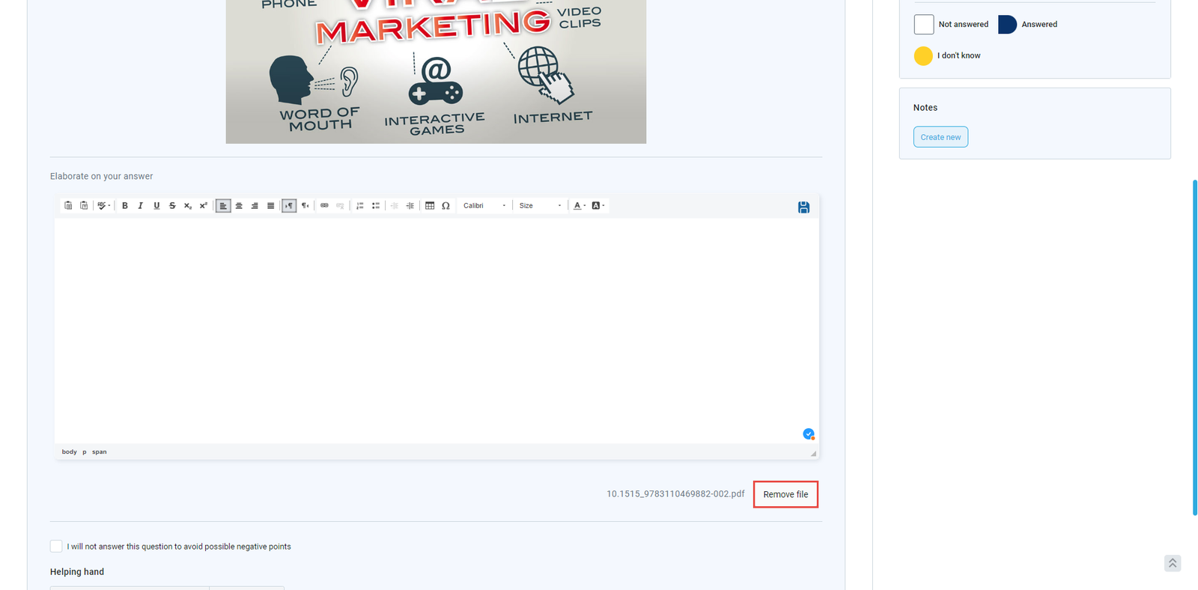The height and width of the screenshot is (590, 1198).
Task: Open the special character (omega) picker
Action: point(446,206)
